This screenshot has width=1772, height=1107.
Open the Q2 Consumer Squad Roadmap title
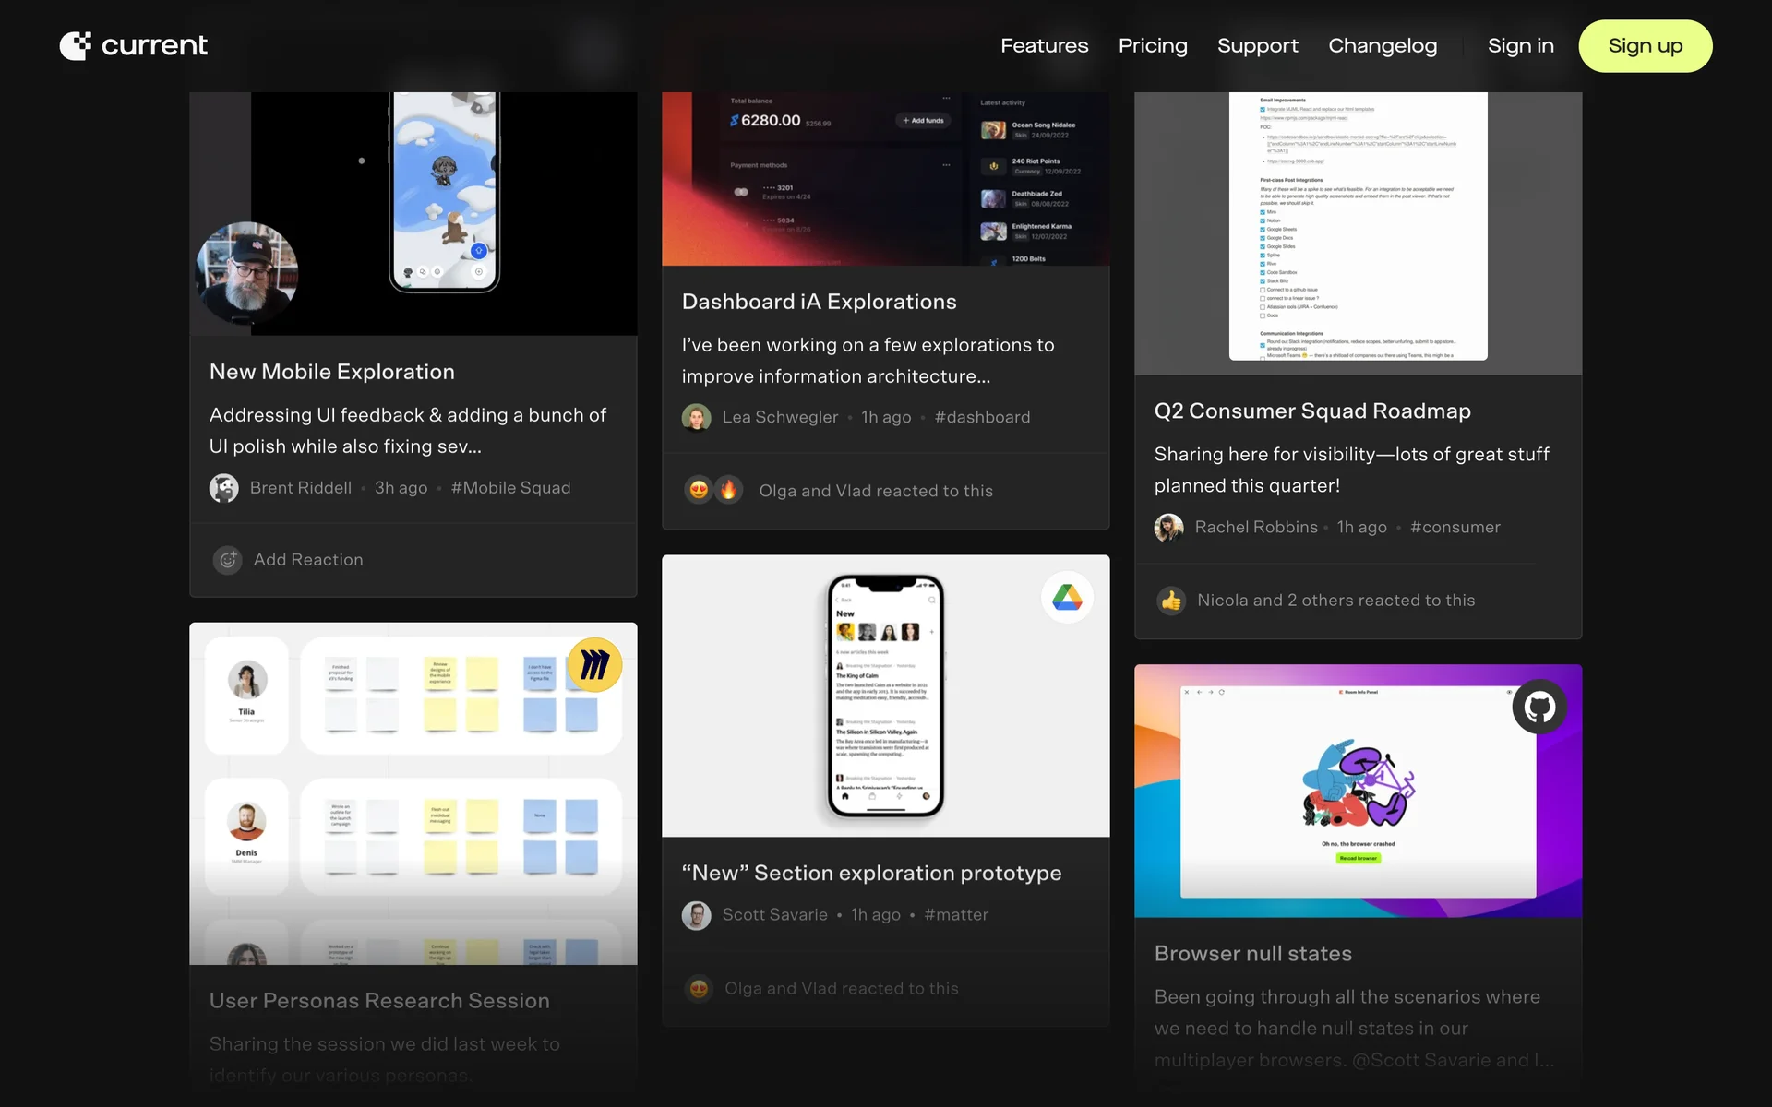(x=1311, y=411)
